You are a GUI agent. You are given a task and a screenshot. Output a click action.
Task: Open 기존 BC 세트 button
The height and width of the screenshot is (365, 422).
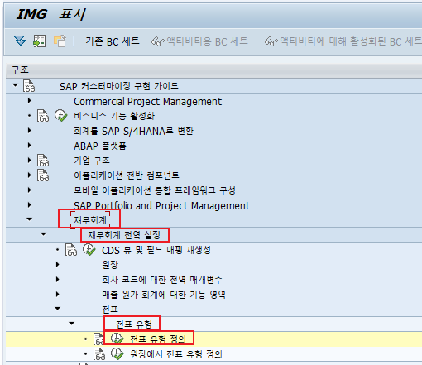click(113, 41)
